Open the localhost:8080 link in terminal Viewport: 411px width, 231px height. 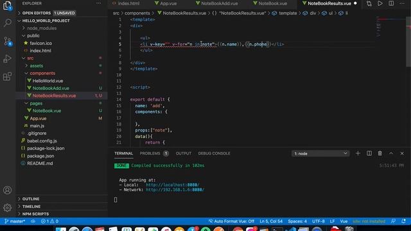click(x=173, y=185)
